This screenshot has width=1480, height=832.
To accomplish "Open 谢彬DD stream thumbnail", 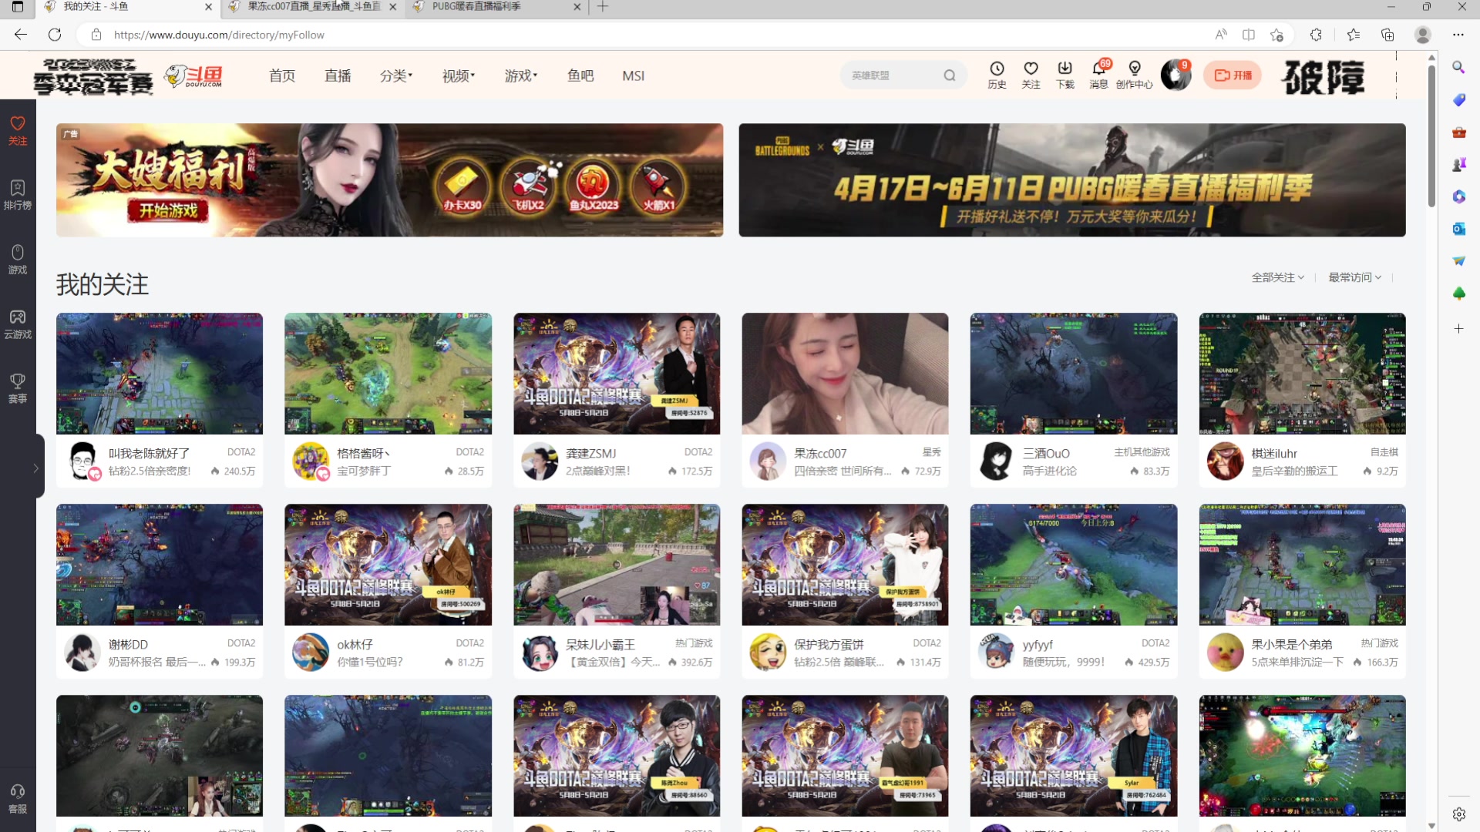I will pyautogui.click(x=160, y=565).
